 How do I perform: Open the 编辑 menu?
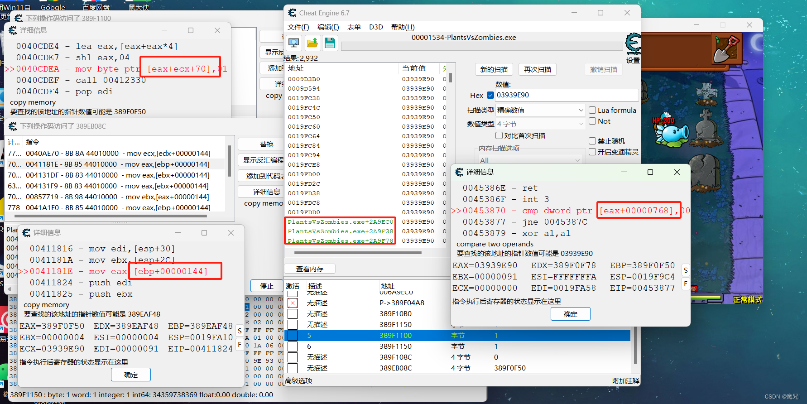(x=328, y=27)
